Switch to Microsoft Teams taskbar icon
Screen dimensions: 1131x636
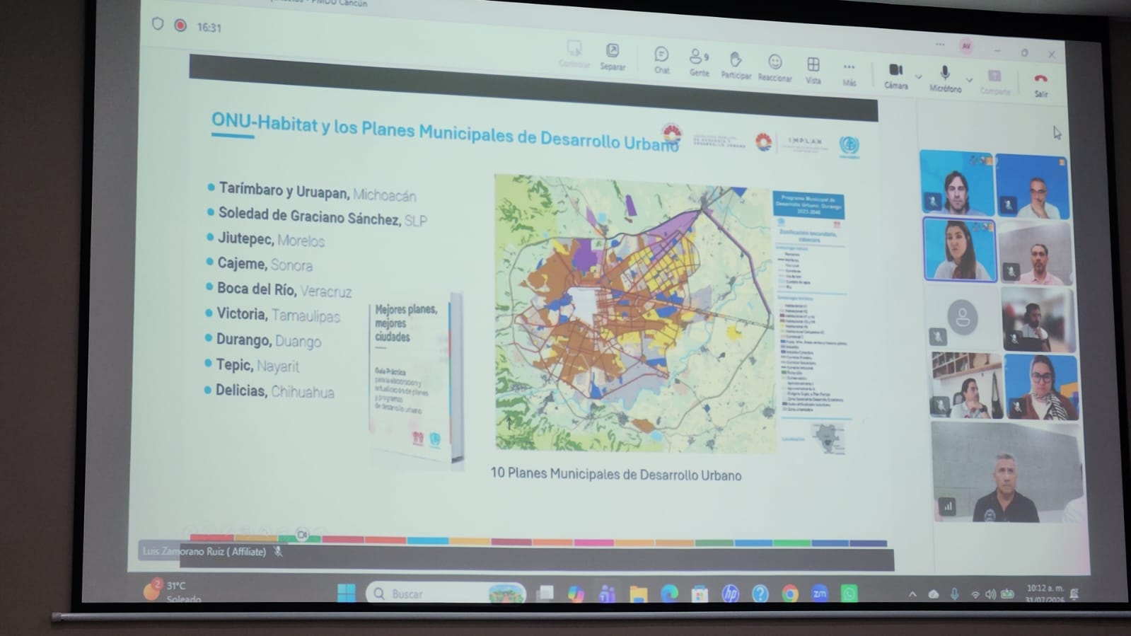(x=607, y=594)
